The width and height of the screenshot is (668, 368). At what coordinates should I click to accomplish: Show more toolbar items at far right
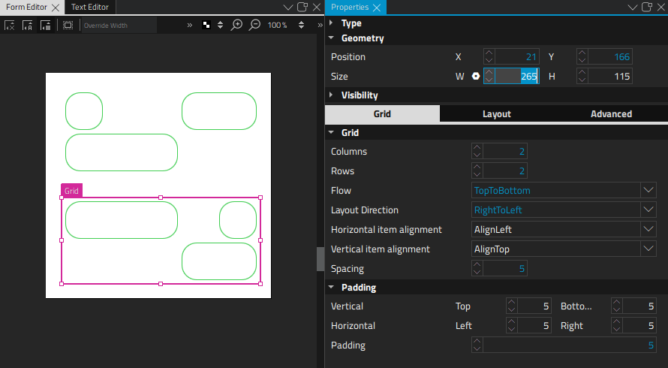[x=320, y=25]
